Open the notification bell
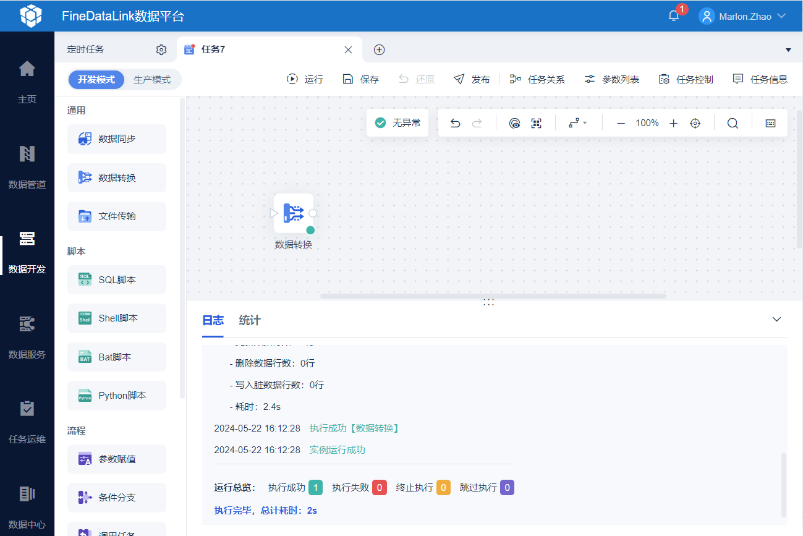This screenshot has width=803, height=536. (x=674, y=16)
